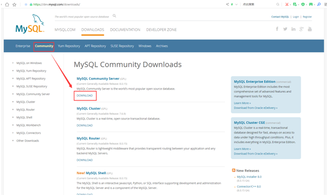
Task: Click the Login link
Action: pos(296,17)
